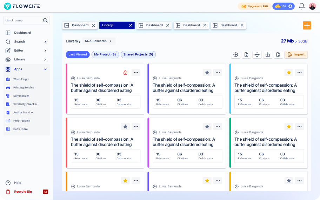The width and height of the screenshot is (320, 200).
Task: Click the red lock icon on first card
Action: pos(125,73)
